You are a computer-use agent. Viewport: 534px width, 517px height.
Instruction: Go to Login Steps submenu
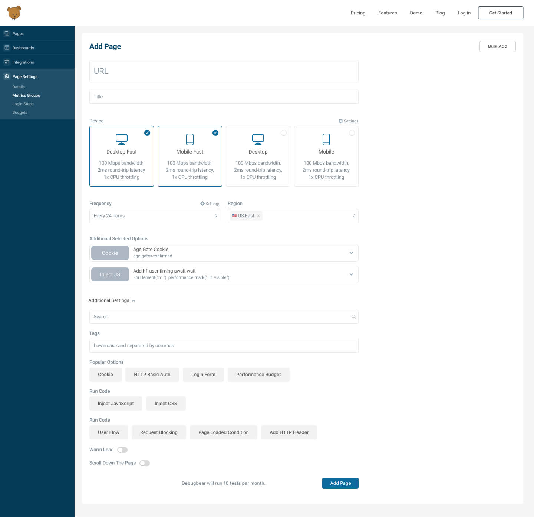[23, 104]
